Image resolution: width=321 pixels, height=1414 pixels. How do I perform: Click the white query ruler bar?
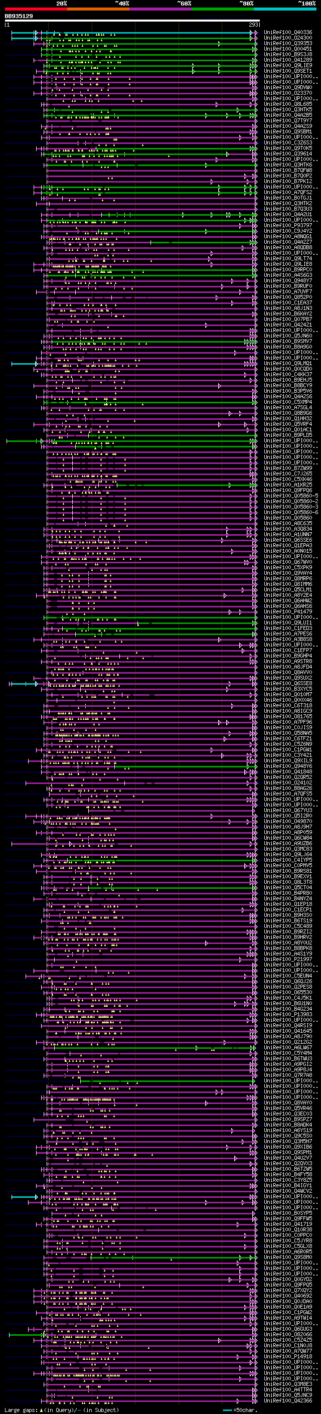pos(132,21)
